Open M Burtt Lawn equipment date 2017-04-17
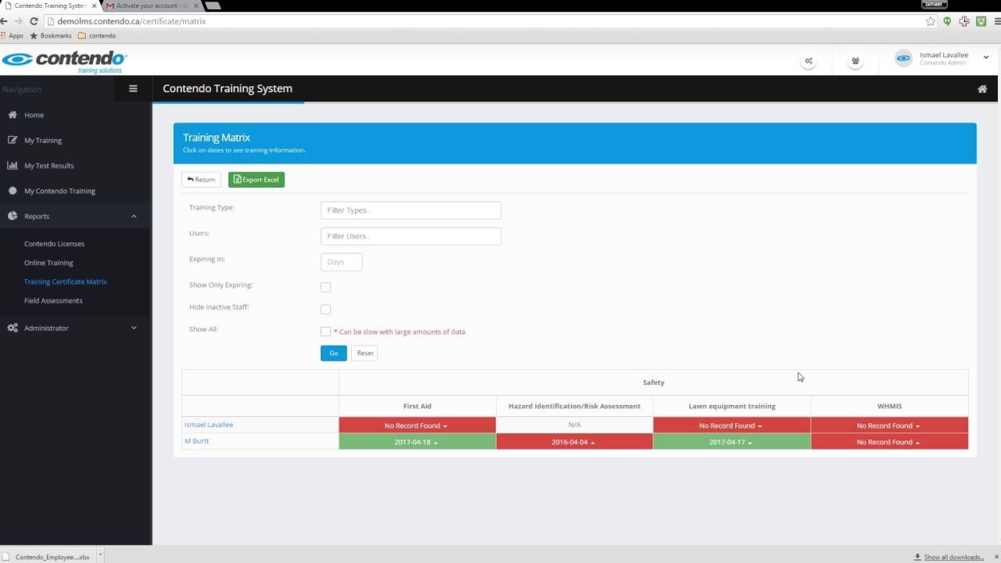 [x=731, y=442]
